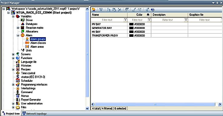Expand the Reaction matrix node
The width and height of the screenshot is (223, 116).
click(x=18, y=28)
